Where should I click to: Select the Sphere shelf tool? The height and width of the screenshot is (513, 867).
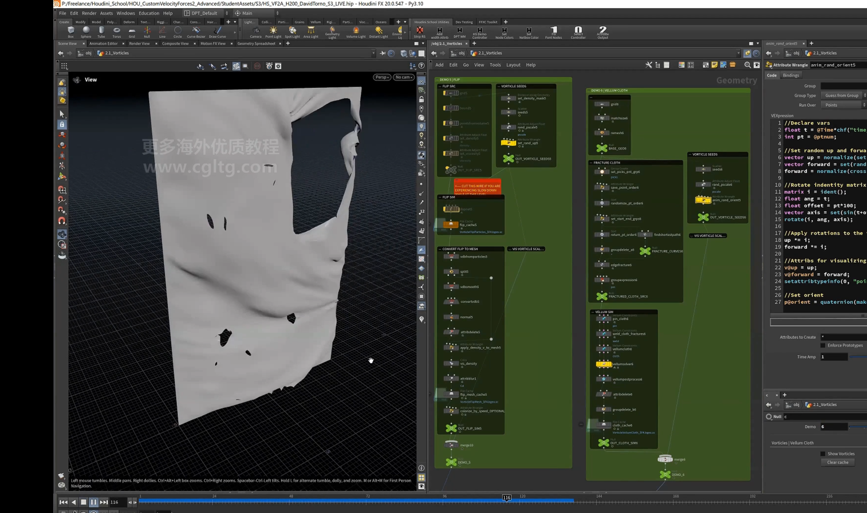[86, 32]
